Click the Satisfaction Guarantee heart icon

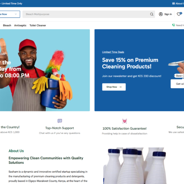(124, 121)
